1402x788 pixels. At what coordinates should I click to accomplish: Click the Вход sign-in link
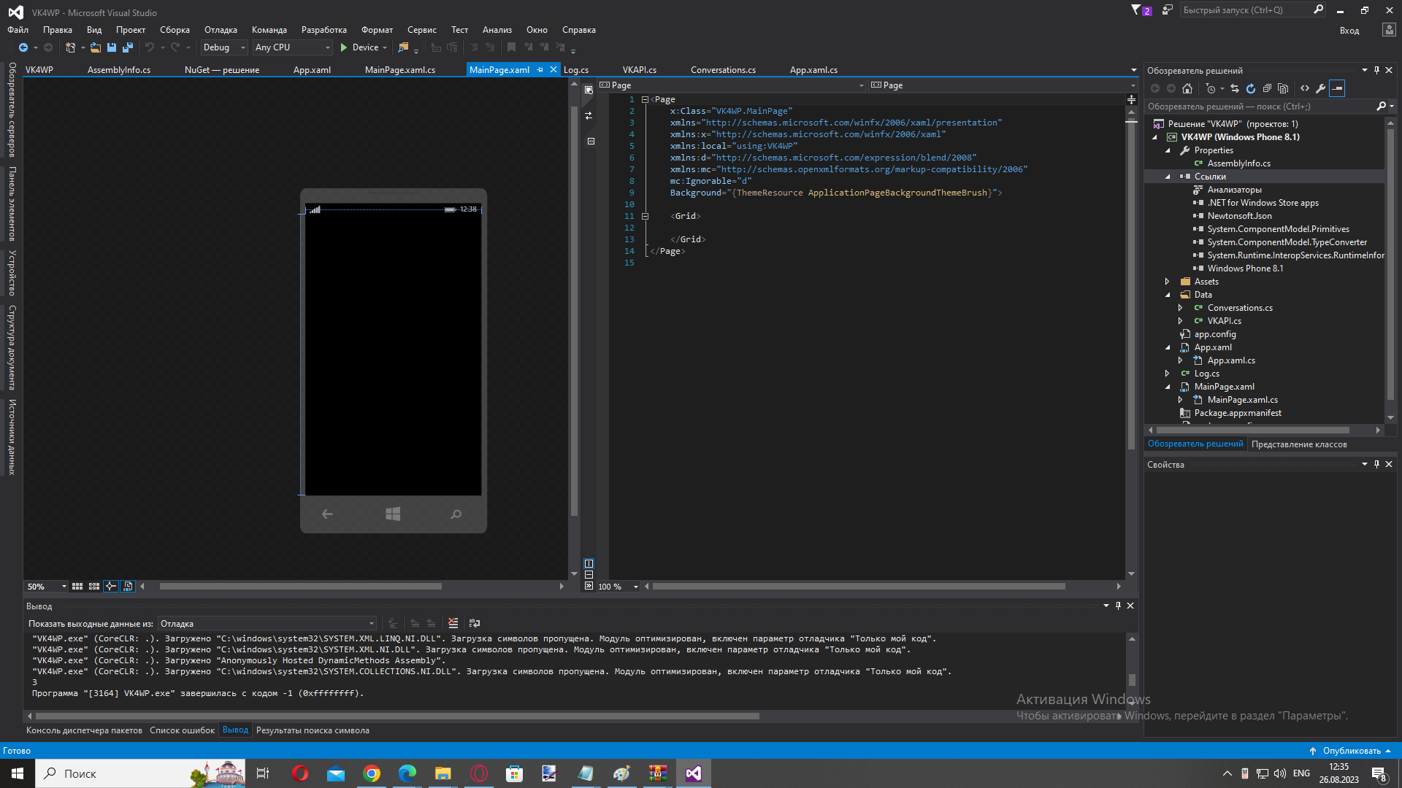point(1349,31)
